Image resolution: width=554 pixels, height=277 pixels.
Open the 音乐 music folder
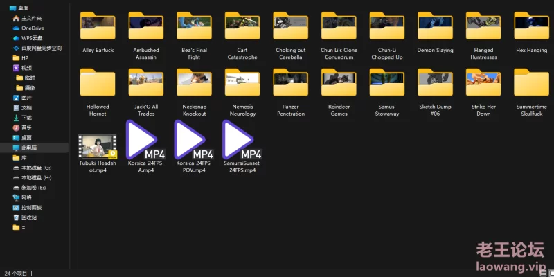(26, 127)
